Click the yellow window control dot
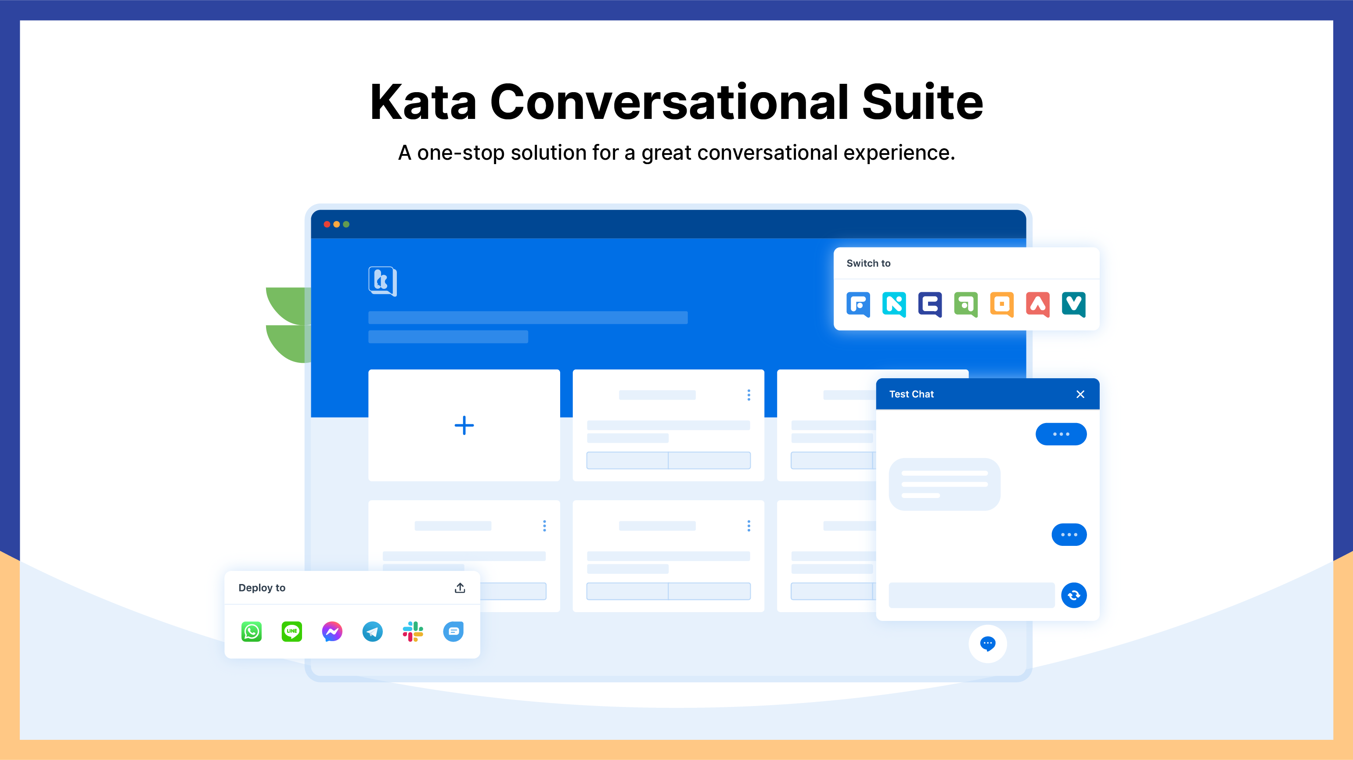The width and height of the screenshot is (1353, 760). pos(337,224)
